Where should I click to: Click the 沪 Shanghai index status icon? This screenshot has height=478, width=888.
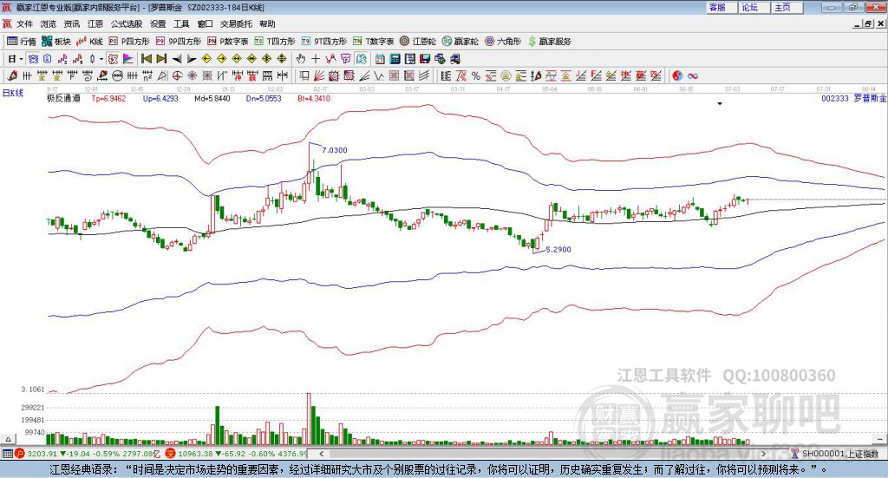click(x=19, y=454)
